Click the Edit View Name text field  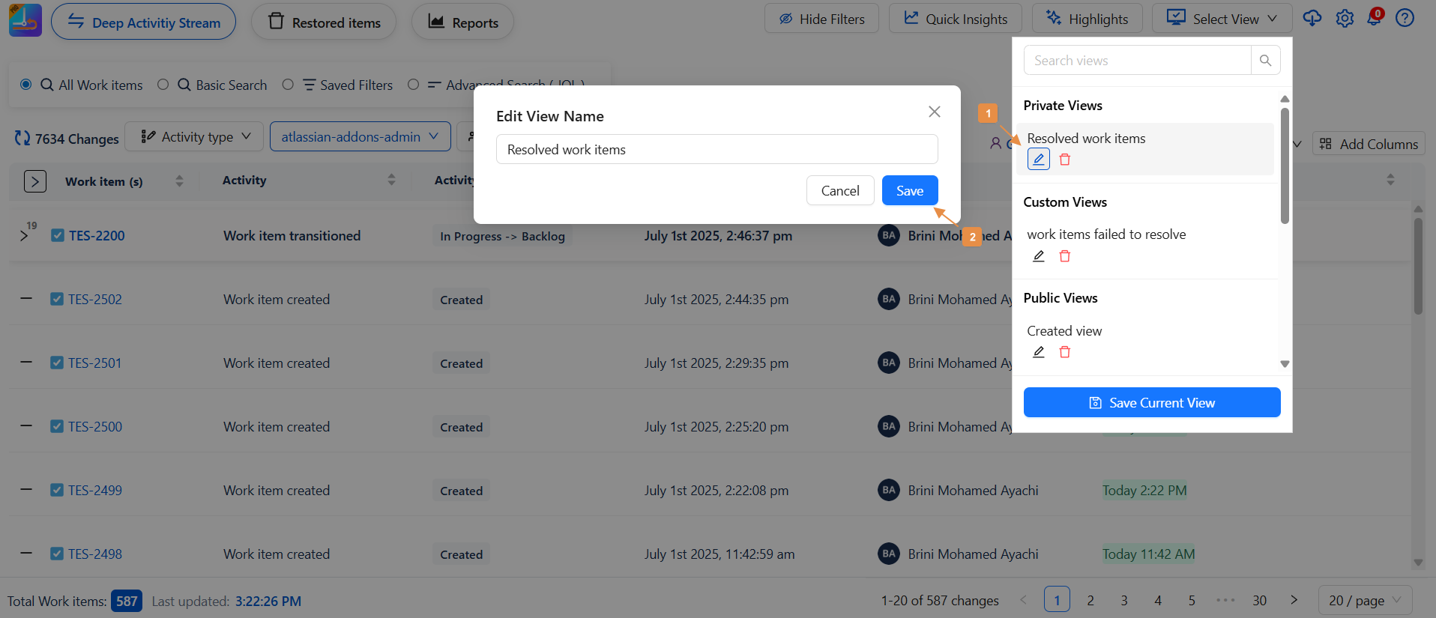717,150
